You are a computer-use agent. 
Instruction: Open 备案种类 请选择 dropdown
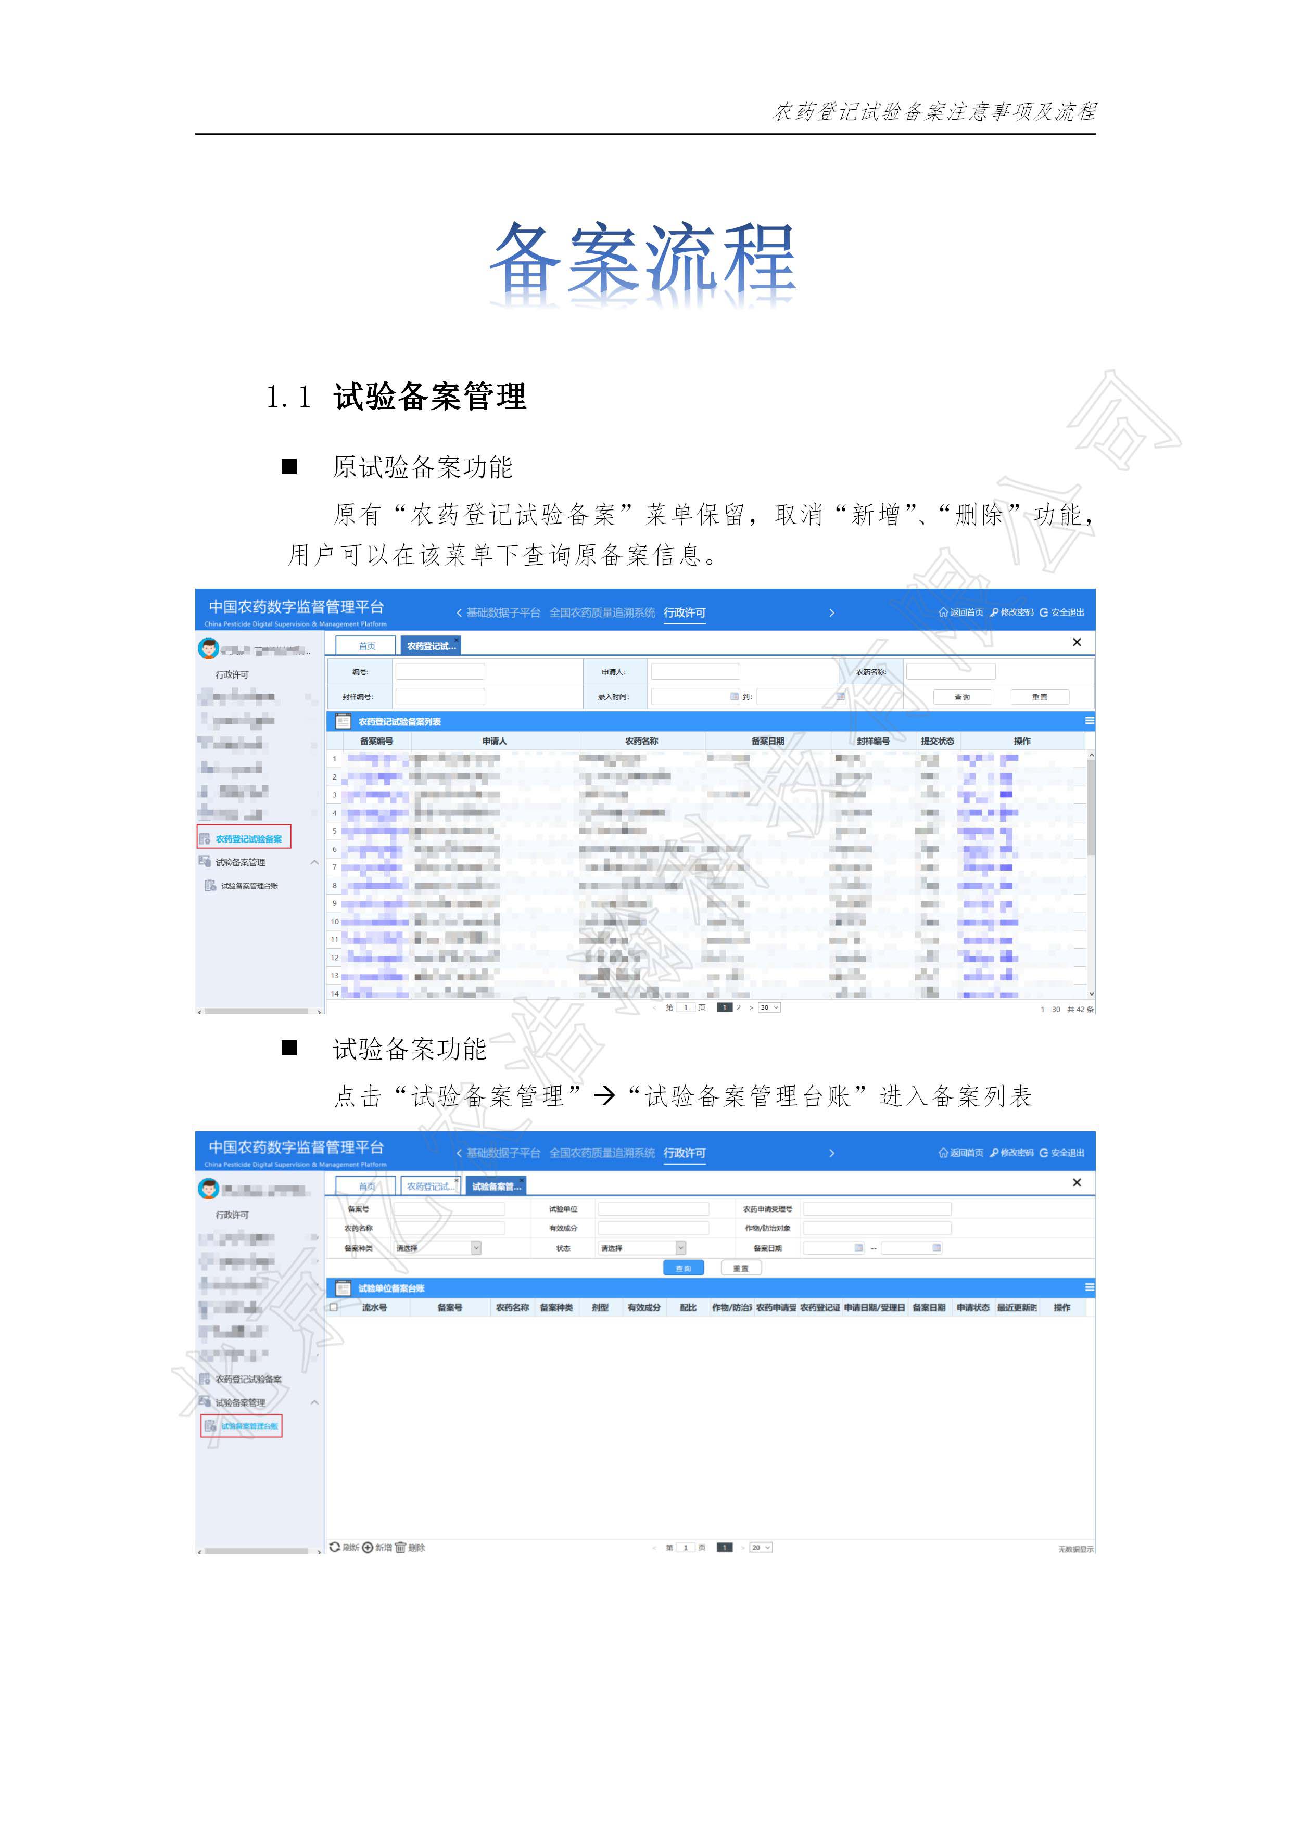click(438, 1248)
